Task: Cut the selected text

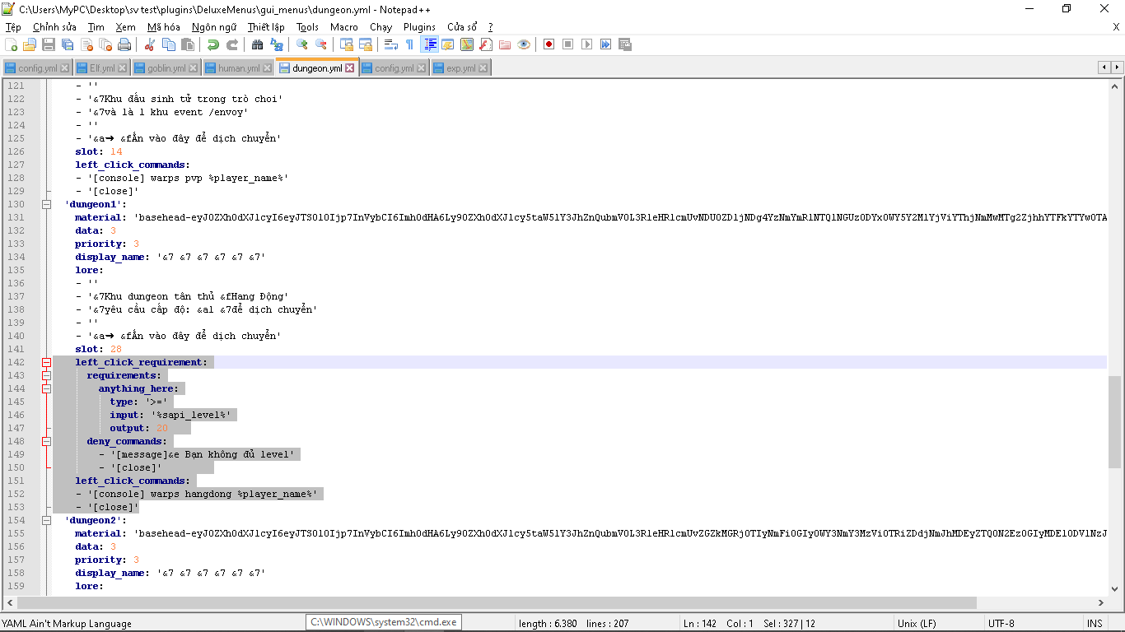Action: click(x=150, y=44)
